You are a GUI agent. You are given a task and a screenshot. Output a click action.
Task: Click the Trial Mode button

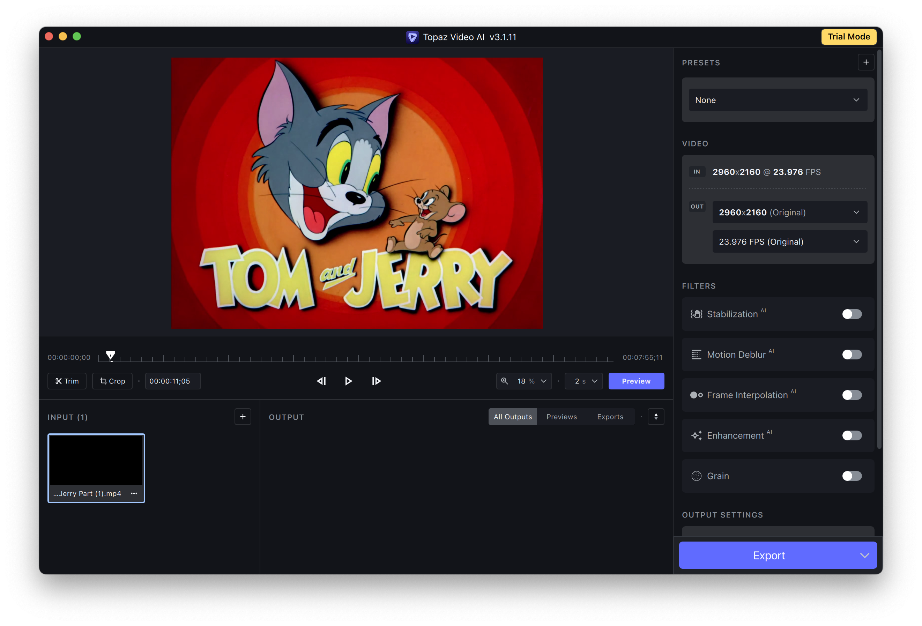coord(849,37)
